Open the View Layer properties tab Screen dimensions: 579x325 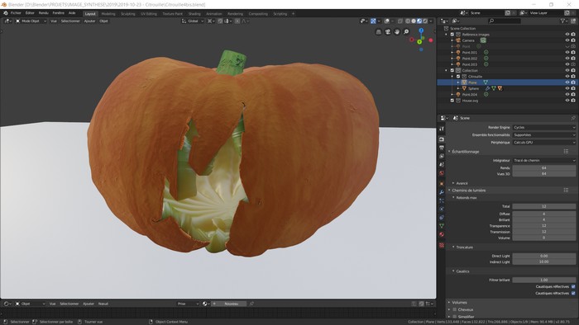pyautogui.click(x=442, y=157)
